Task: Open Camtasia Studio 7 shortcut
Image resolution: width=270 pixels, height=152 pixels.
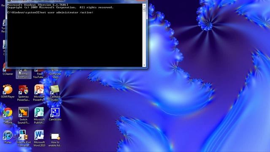Action: (x=55, y=93)
